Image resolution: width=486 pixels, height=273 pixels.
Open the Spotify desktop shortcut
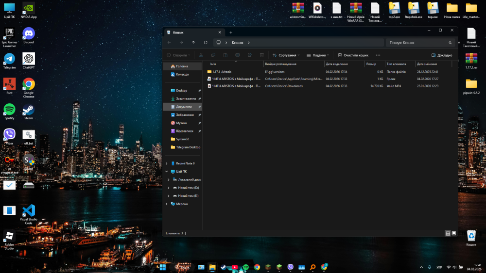9,112
